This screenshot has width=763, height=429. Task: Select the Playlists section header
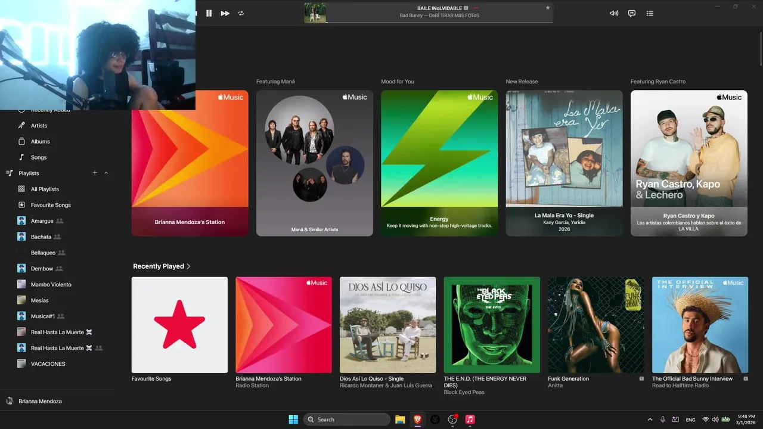[29, 173]
